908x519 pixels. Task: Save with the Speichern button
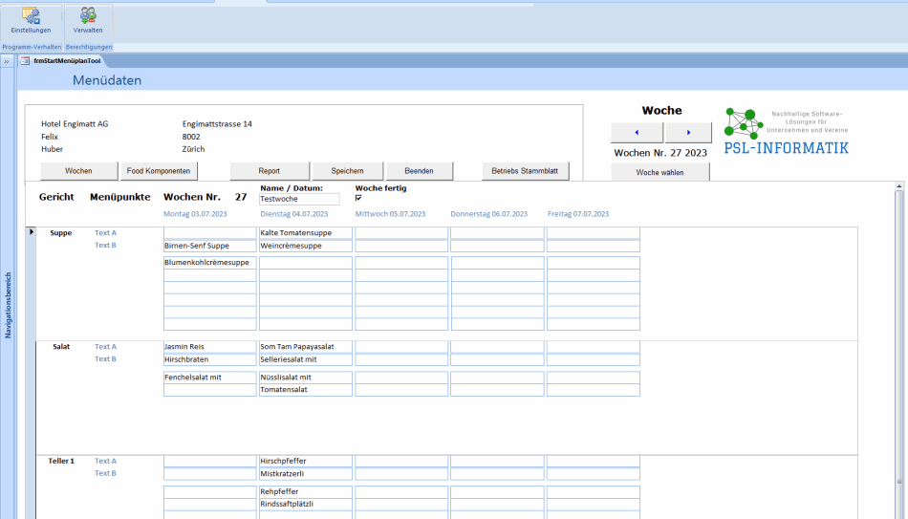tap(348, 171)
